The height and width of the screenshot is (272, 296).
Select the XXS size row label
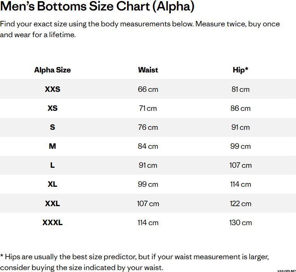(52, 89)
